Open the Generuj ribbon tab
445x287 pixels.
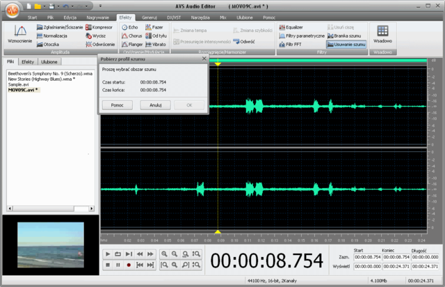click(149, 17)
